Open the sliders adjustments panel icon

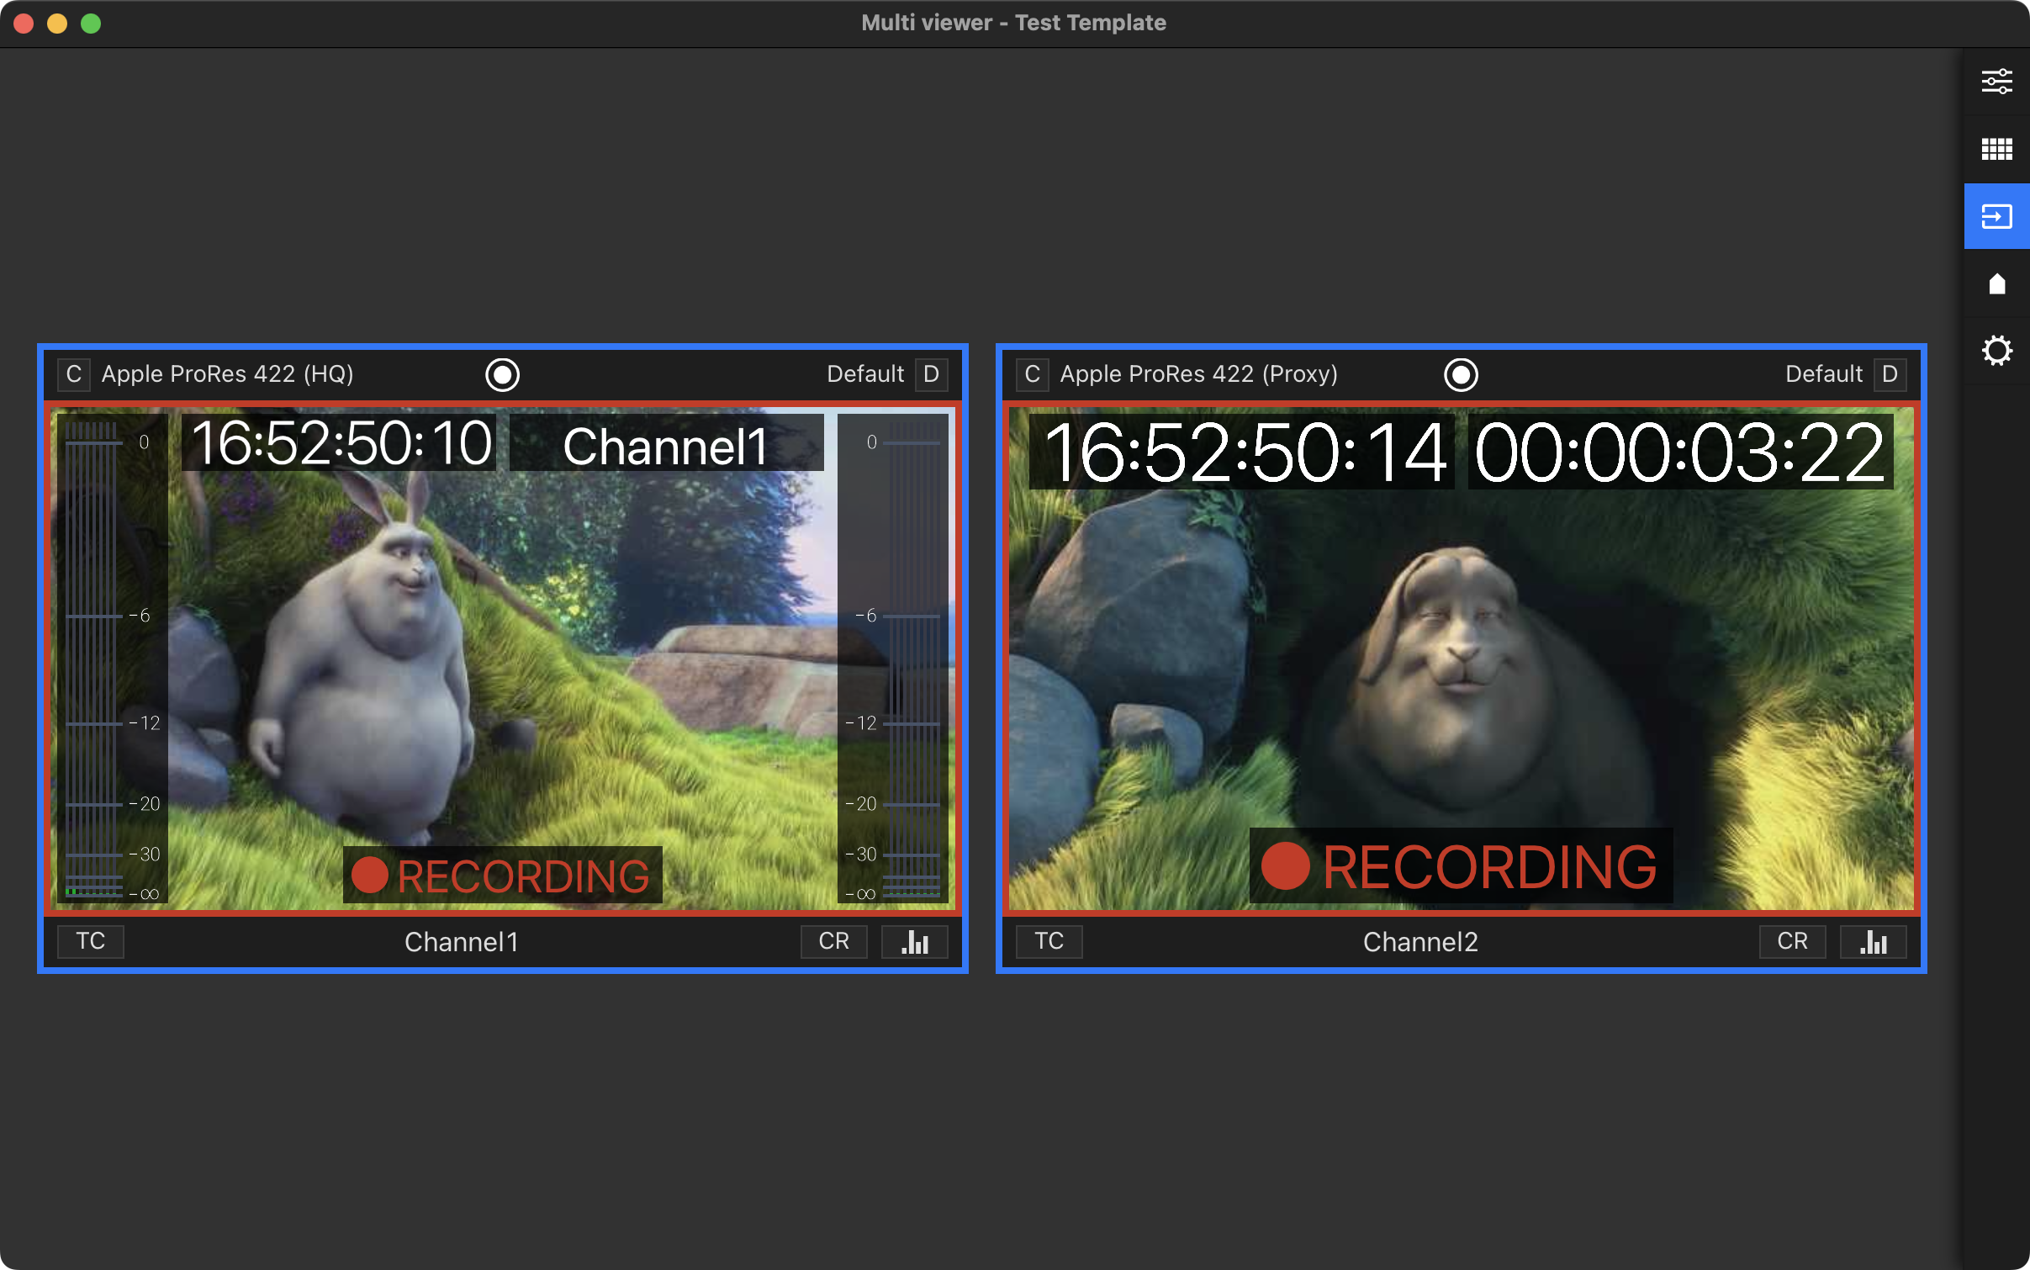pos(1996,82)
